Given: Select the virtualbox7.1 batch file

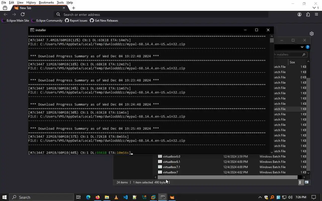Looking at the screenshot, I should click(x=171, y=167).
